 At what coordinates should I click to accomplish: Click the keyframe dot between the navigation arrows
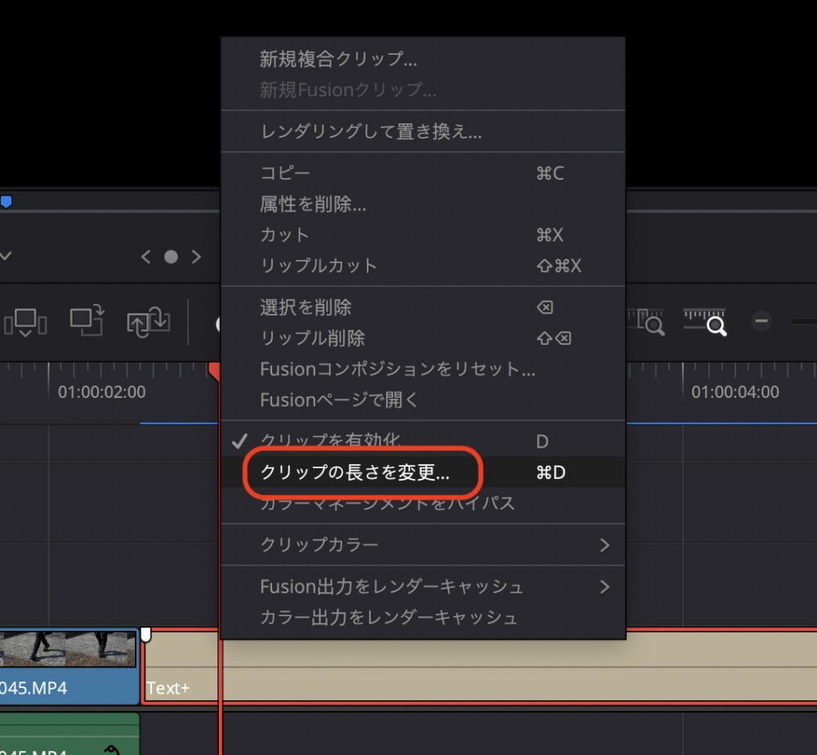(171, 256)
